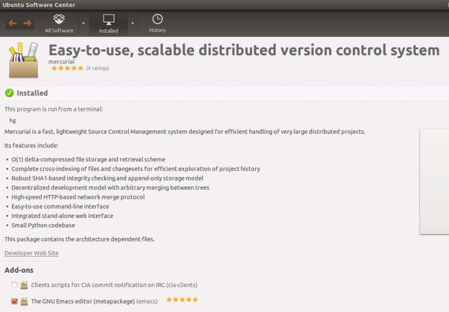
Task: Click the screenshot thumbnail on the right edge
Action: pos(434,181)
